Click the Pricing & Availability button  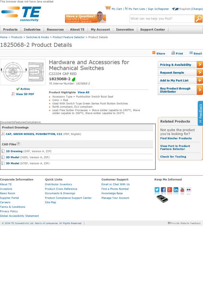click(180, 65)
